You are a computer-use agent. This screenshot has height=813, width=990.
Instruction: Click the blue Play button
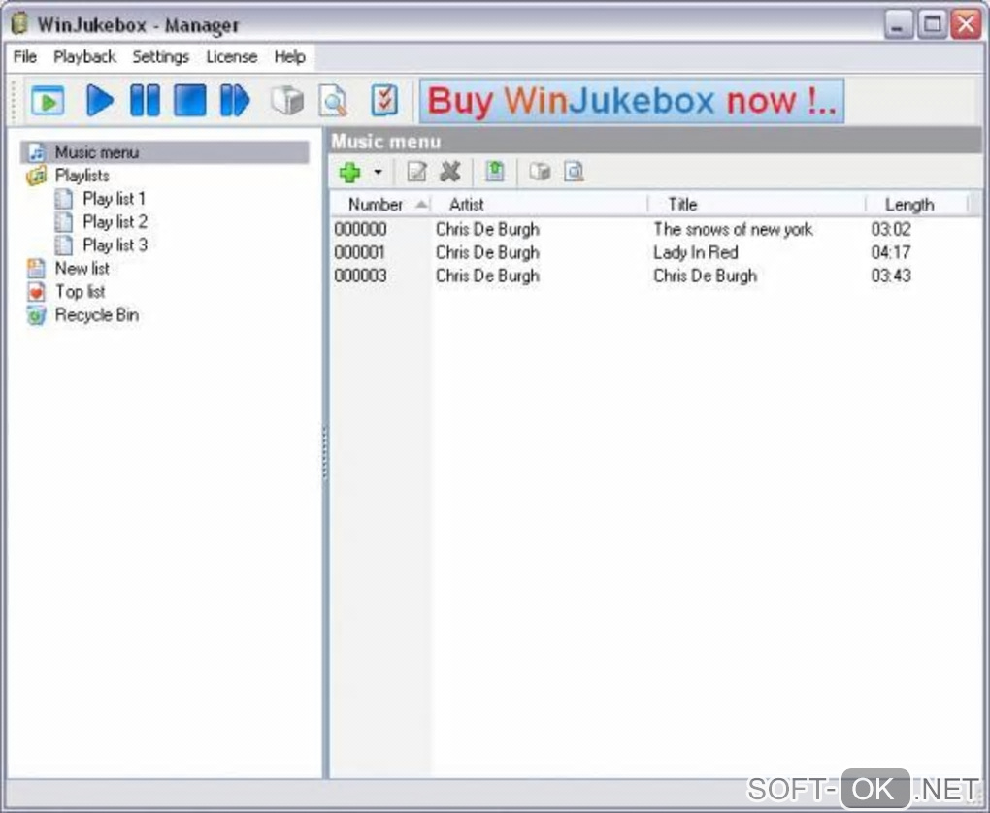[x=99, y=100]
